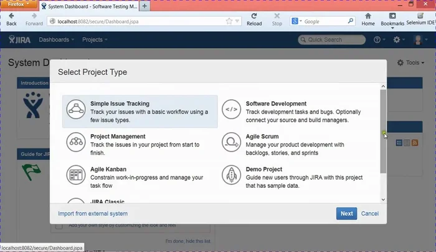Open the Tools dropdown on the dashboard
The height and width of the screenshot is (252, 436).
[x=415, y=63]
